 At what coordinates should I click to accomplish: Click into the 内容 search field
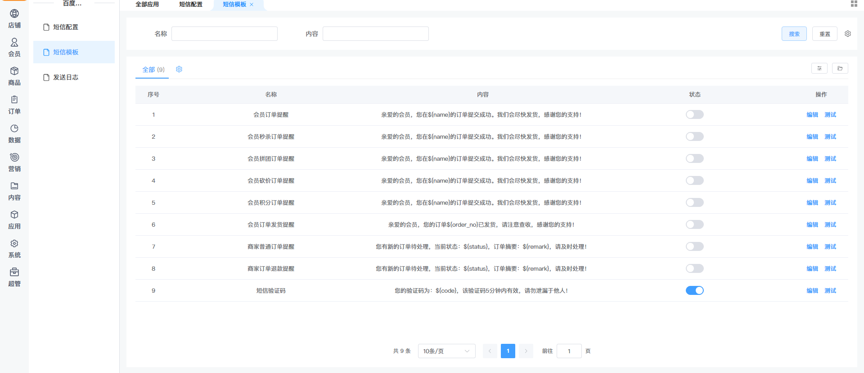tap(376, 34)
